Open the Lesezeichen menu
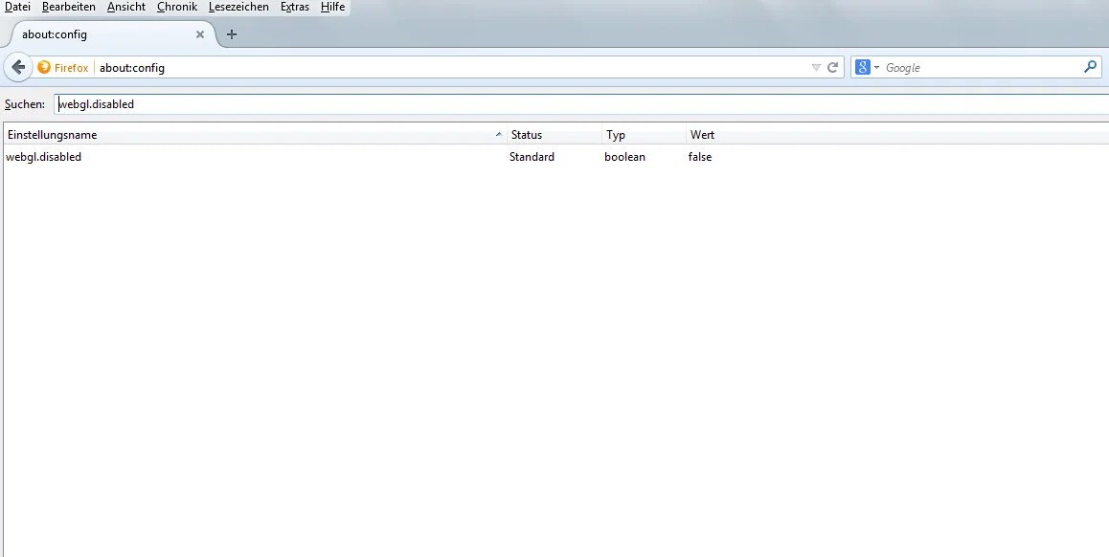This screenshot has width=1109, height=557. [238, 7]
